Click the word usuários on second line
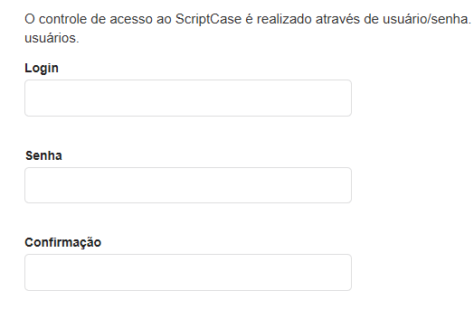The height and width of the screenshot is (328, 474). tap(52, 38)
